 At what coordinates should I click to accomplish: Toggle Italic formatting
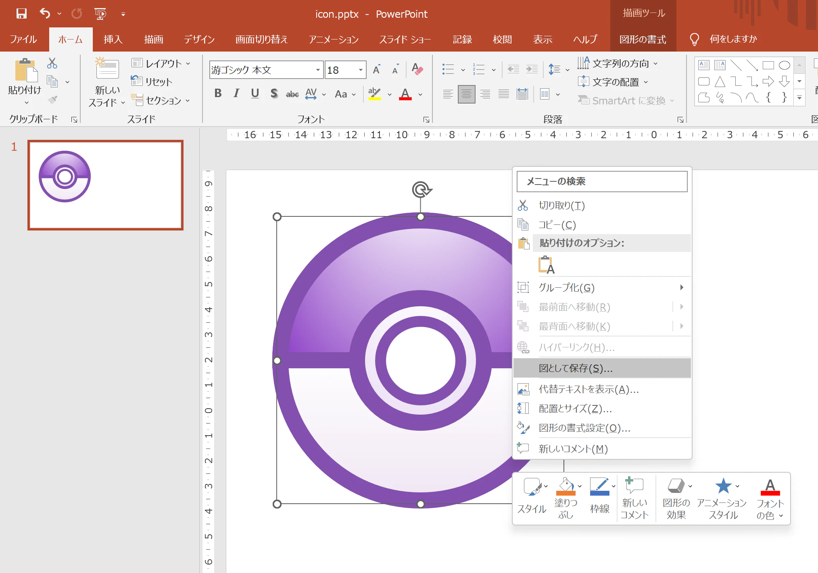(236, 93)
